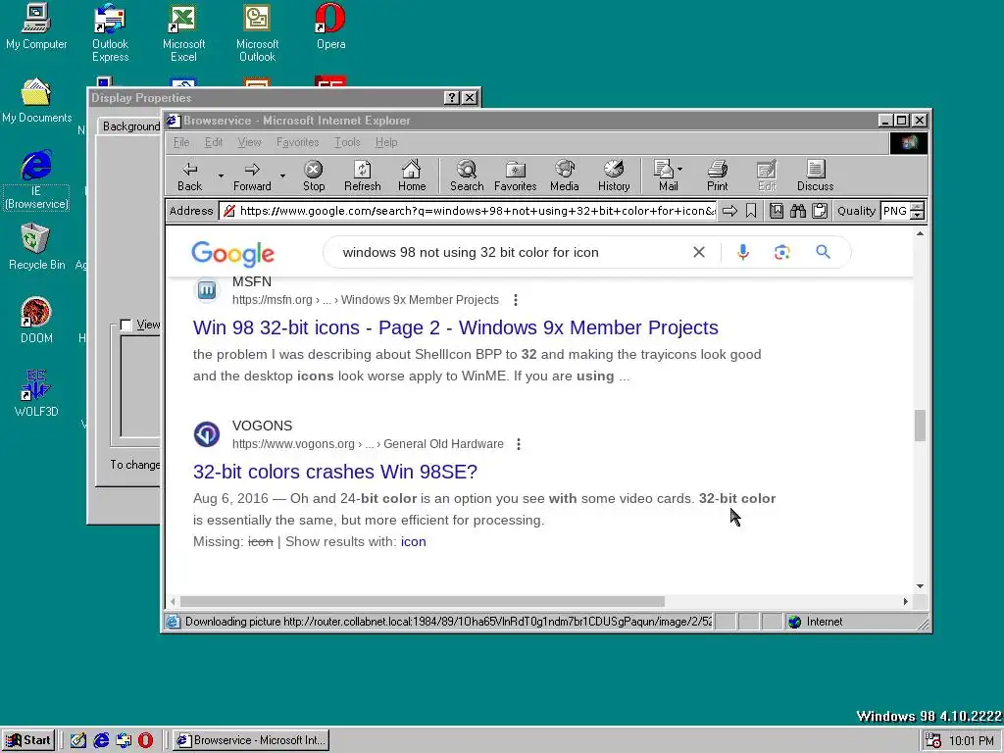Click the Google magnifier search button
This screenshot has width=1004, height=753.
tap(823, 252)
